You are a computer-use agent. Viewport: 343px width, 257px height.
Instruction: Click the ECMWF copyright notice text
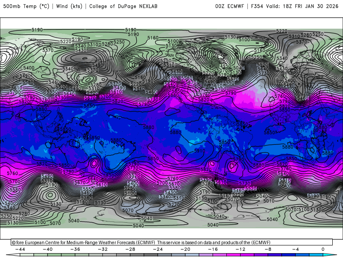click(141, 242)
